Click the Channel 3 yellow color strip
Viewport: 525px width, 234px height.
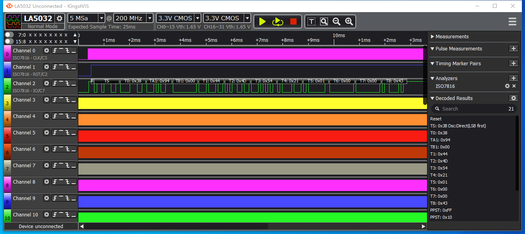point(7,104)
